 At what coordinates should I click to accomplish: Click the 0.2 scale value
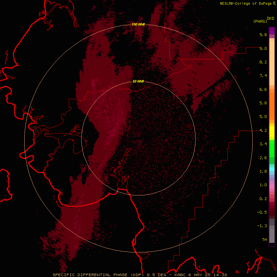point(263,199)
